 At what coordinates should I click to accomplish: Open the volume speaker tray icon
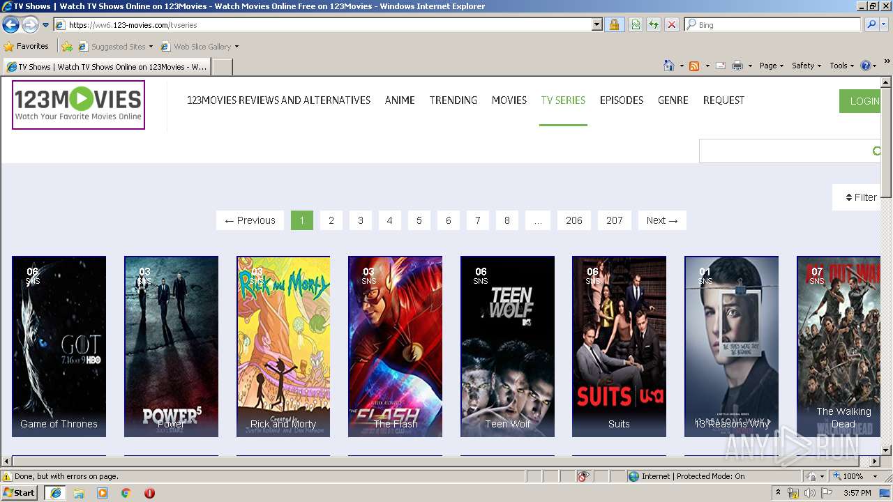coord(809,493)
